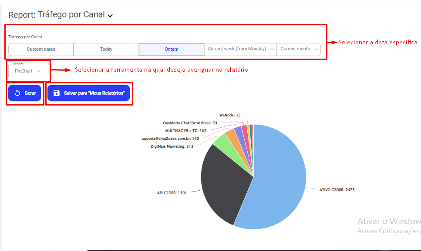Screen dimensions: 421x251
Task: Open the PieChart report type dropdown
Action: pos(27,71)
